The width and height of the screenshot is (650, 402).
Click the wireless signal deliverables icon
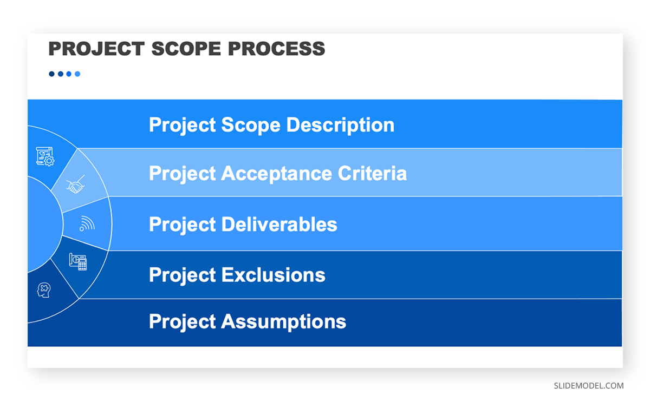coord(87,223)
